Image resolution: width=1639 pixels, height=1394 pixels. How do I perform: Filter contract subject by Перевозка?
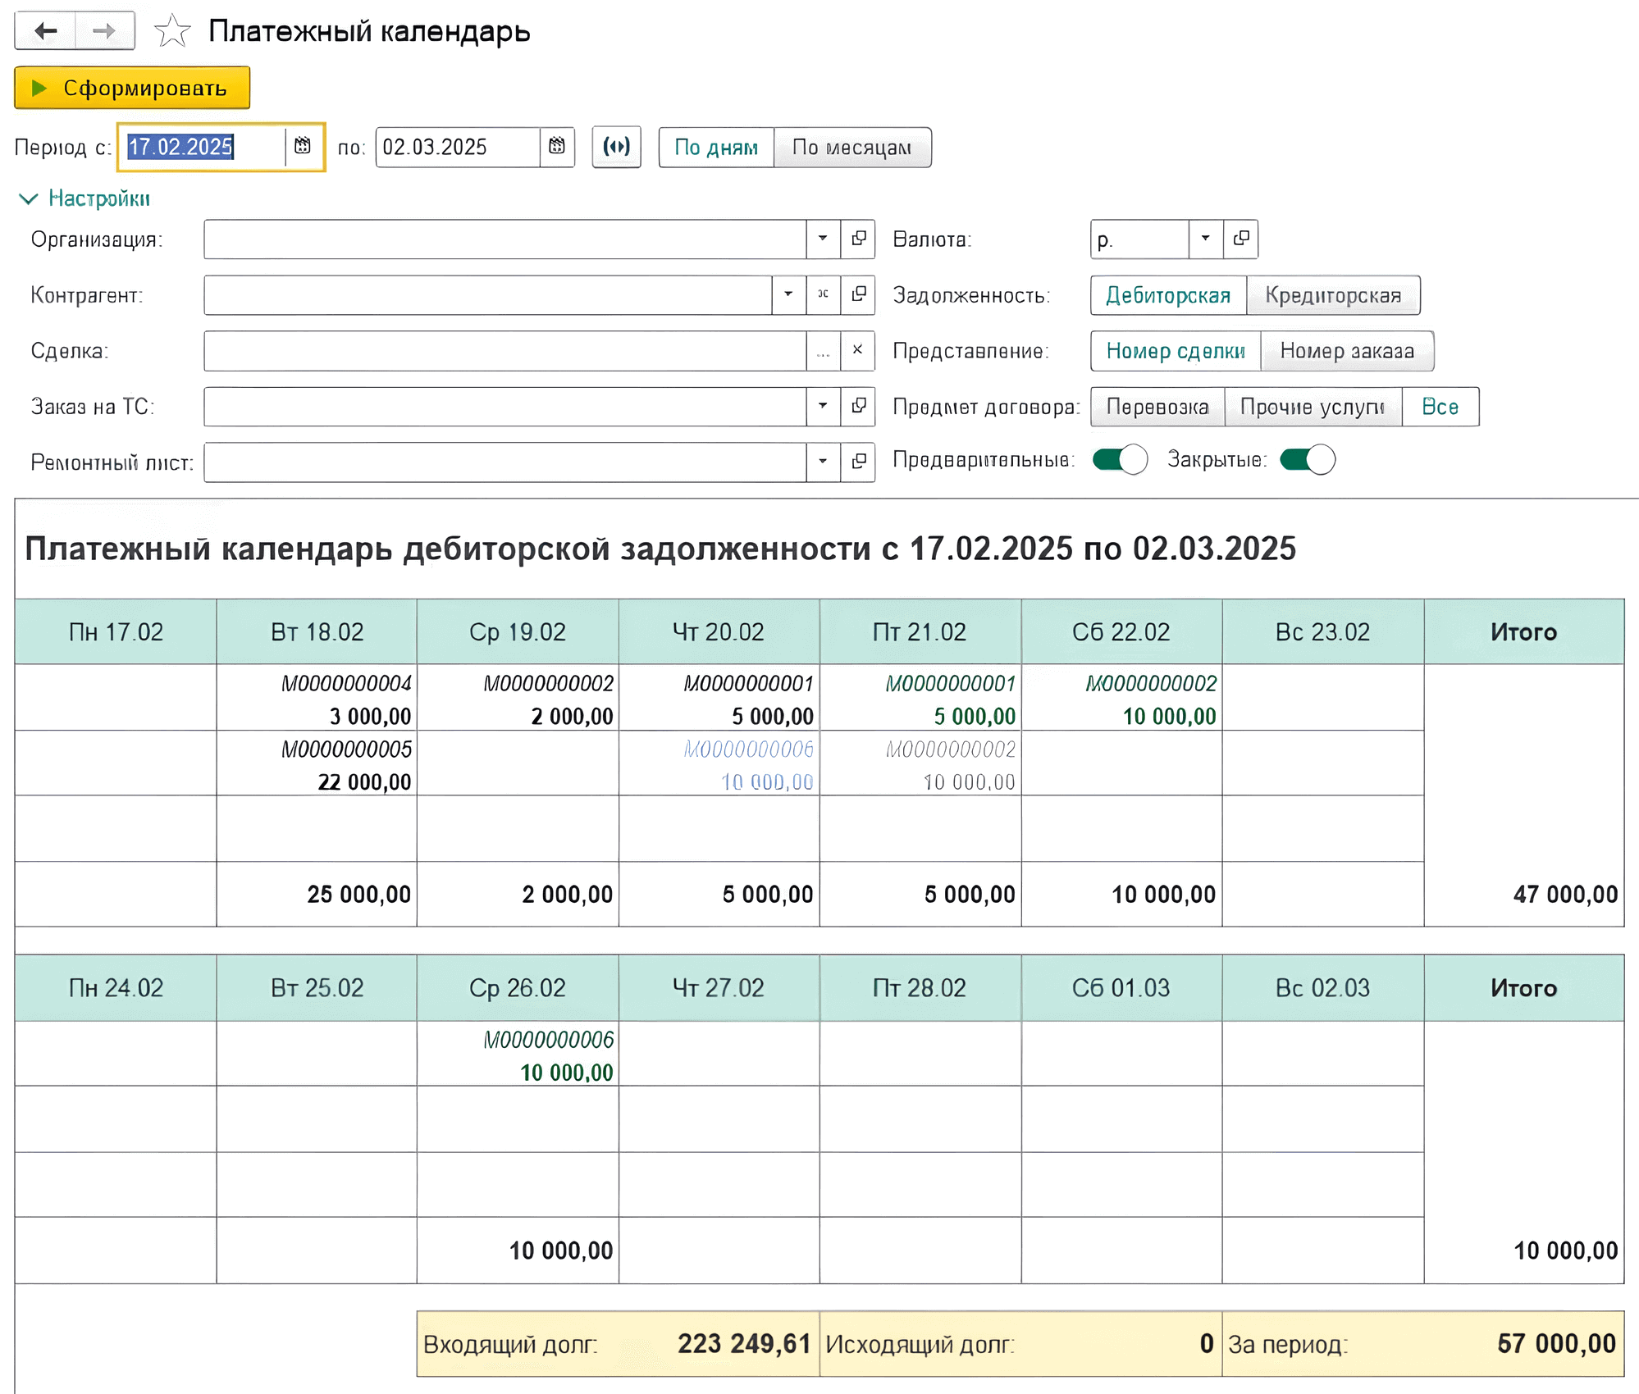(1157, 407)
